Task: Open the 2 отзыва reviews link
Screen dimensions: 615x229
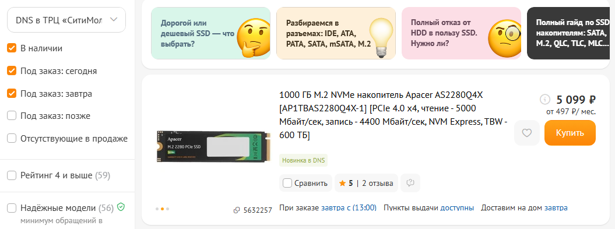Action: [377, 183]
